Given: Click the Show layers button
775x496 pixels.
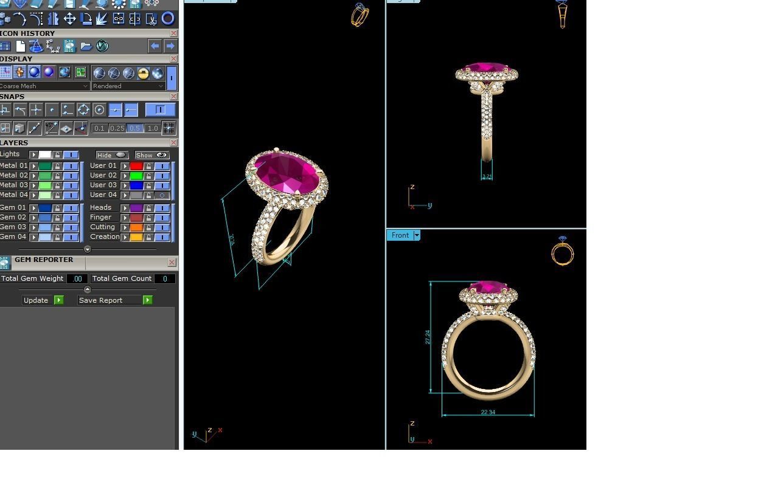Looking at the screenshot, I should click(152, 155).
